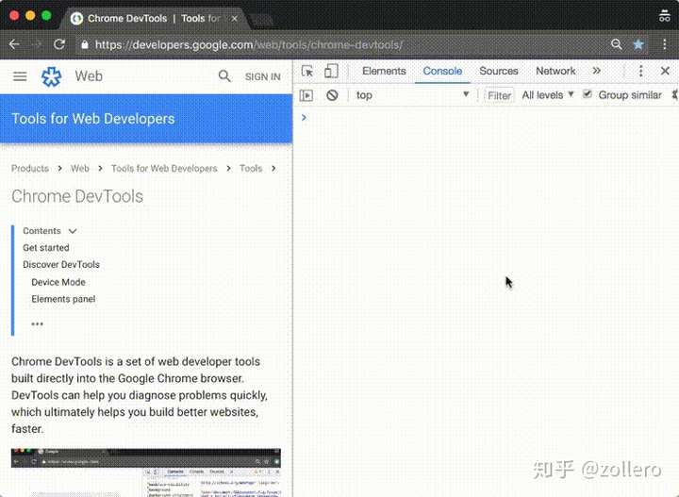Open the Get started contents link
This screenshot has height=497, width=679.
pos(46,248)
